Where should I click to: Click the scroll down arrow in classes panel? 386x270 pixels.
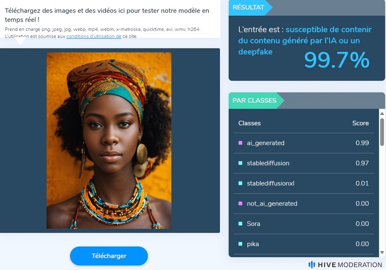point(382,252)
